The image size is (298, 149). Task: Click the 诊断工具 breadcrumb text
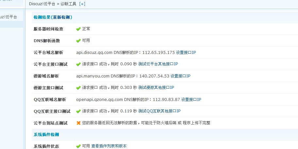[68, 4]
